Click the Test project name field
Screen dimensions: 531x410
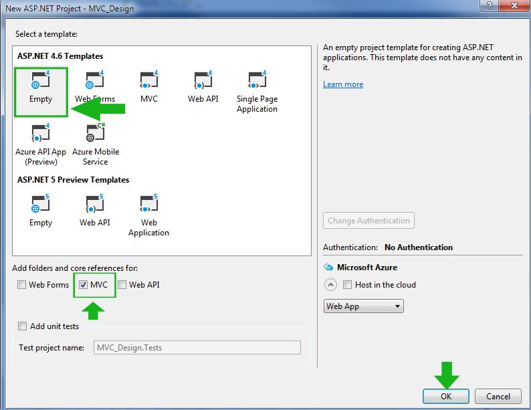[x=197, y=348]
